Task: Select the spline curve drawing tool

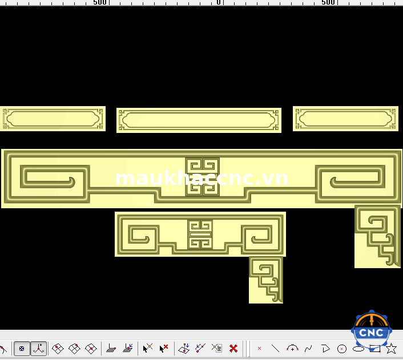Action: (x=308, y=349)
